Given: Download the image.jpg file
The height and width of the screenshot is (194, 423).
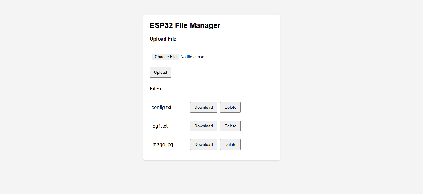Looking at the screenshot, I should pos(203,144).
